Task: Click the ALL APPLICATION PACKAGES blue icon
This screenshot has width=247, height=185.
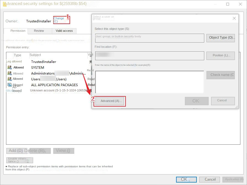Action: (x=10, y=84)
